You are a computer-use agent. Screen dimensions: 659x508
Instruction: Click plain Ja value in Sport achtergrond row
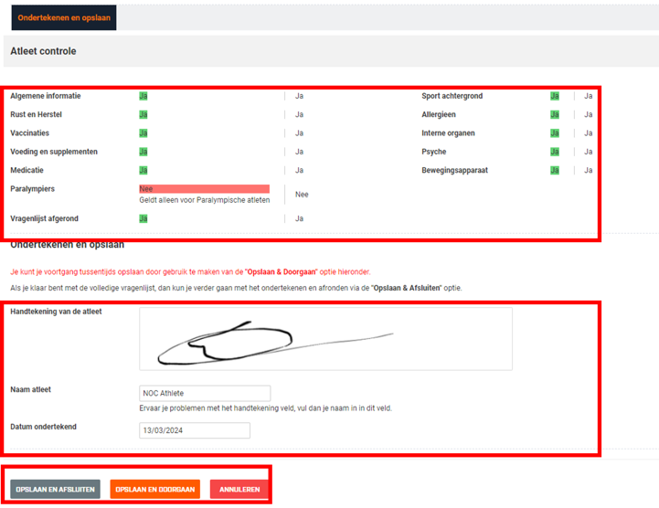pyautogui.click(x=589, y=96)
